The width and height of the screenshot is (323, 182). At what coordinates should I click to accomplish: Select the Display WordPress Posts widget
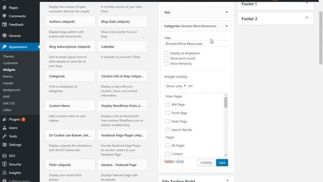(122, 106)
